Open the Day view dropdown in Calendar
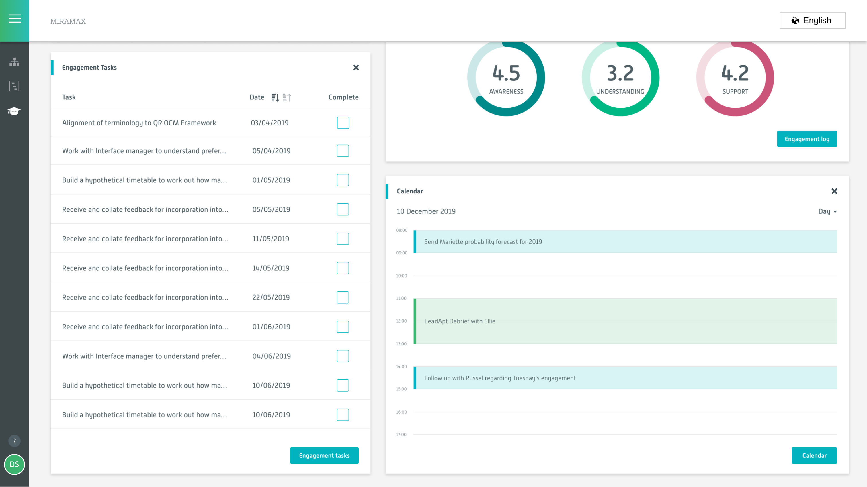Viewport: 867px width, 487px height. pyautogui.click(x=828, y=211)
